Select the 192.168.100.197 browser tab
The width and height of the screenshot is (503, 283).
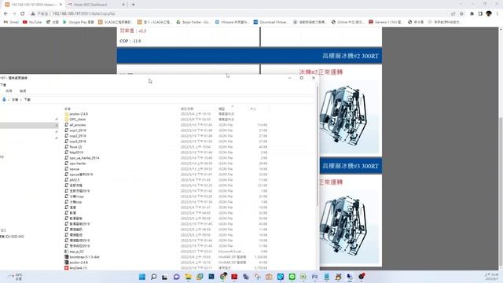[x=33, y=5]
